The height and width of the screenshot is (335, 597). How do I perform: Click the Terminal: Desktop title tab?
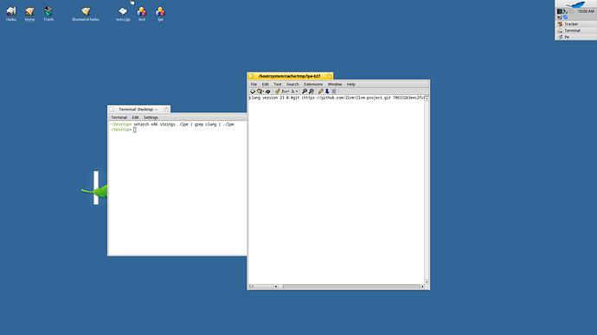point(138,109)
